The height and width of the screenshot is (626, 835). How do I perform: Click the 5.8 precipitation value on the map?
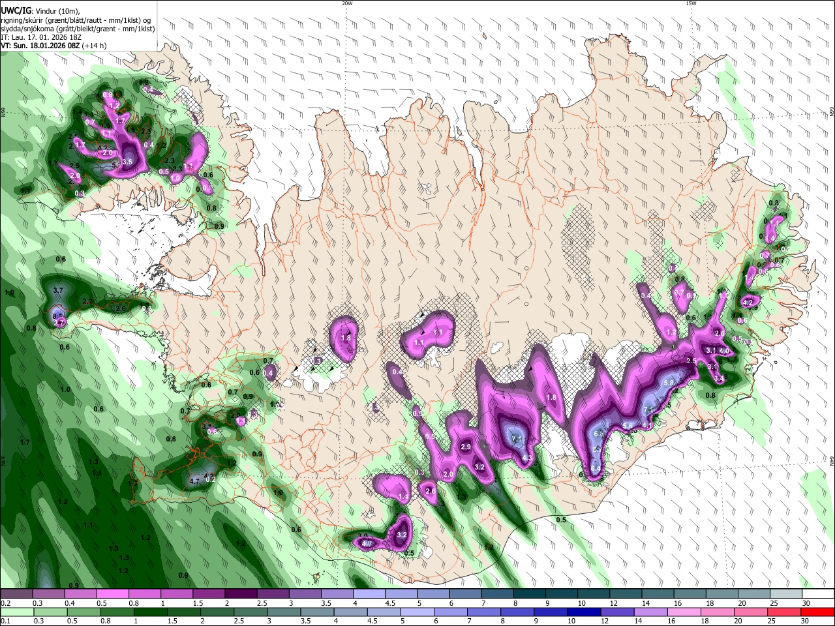(669, 383)
